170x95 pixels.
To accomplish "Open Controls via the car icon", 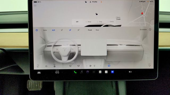I will (39, 73).
